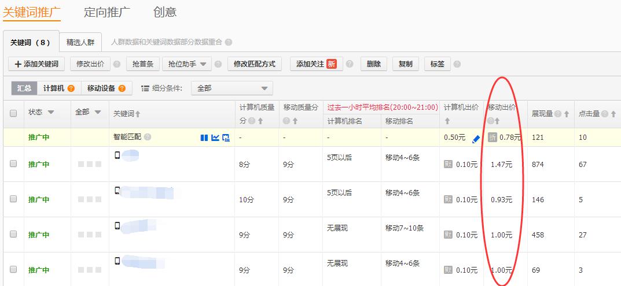Click help icon next to 修改出价
Screen dimensions: 621x286
pos(117,64)
